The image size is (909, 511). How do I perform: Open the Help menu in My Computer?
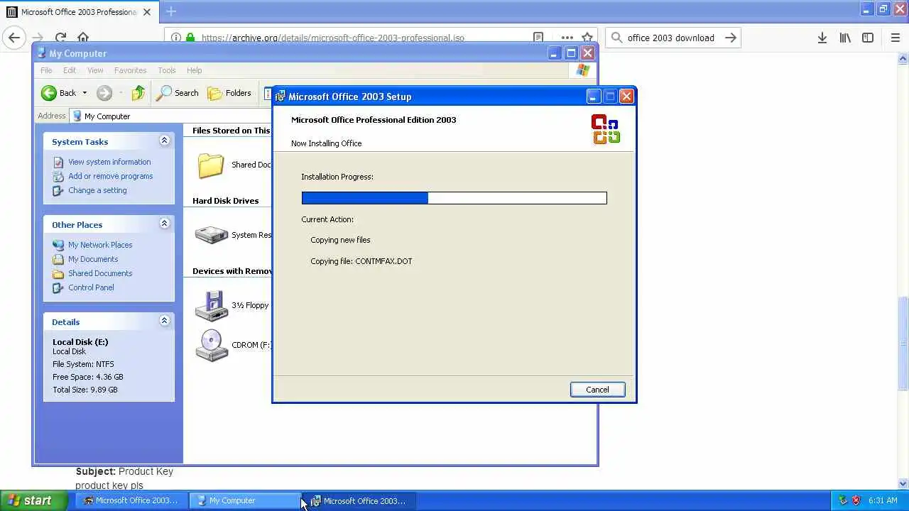pyautogui.click(x=194, y=70)
